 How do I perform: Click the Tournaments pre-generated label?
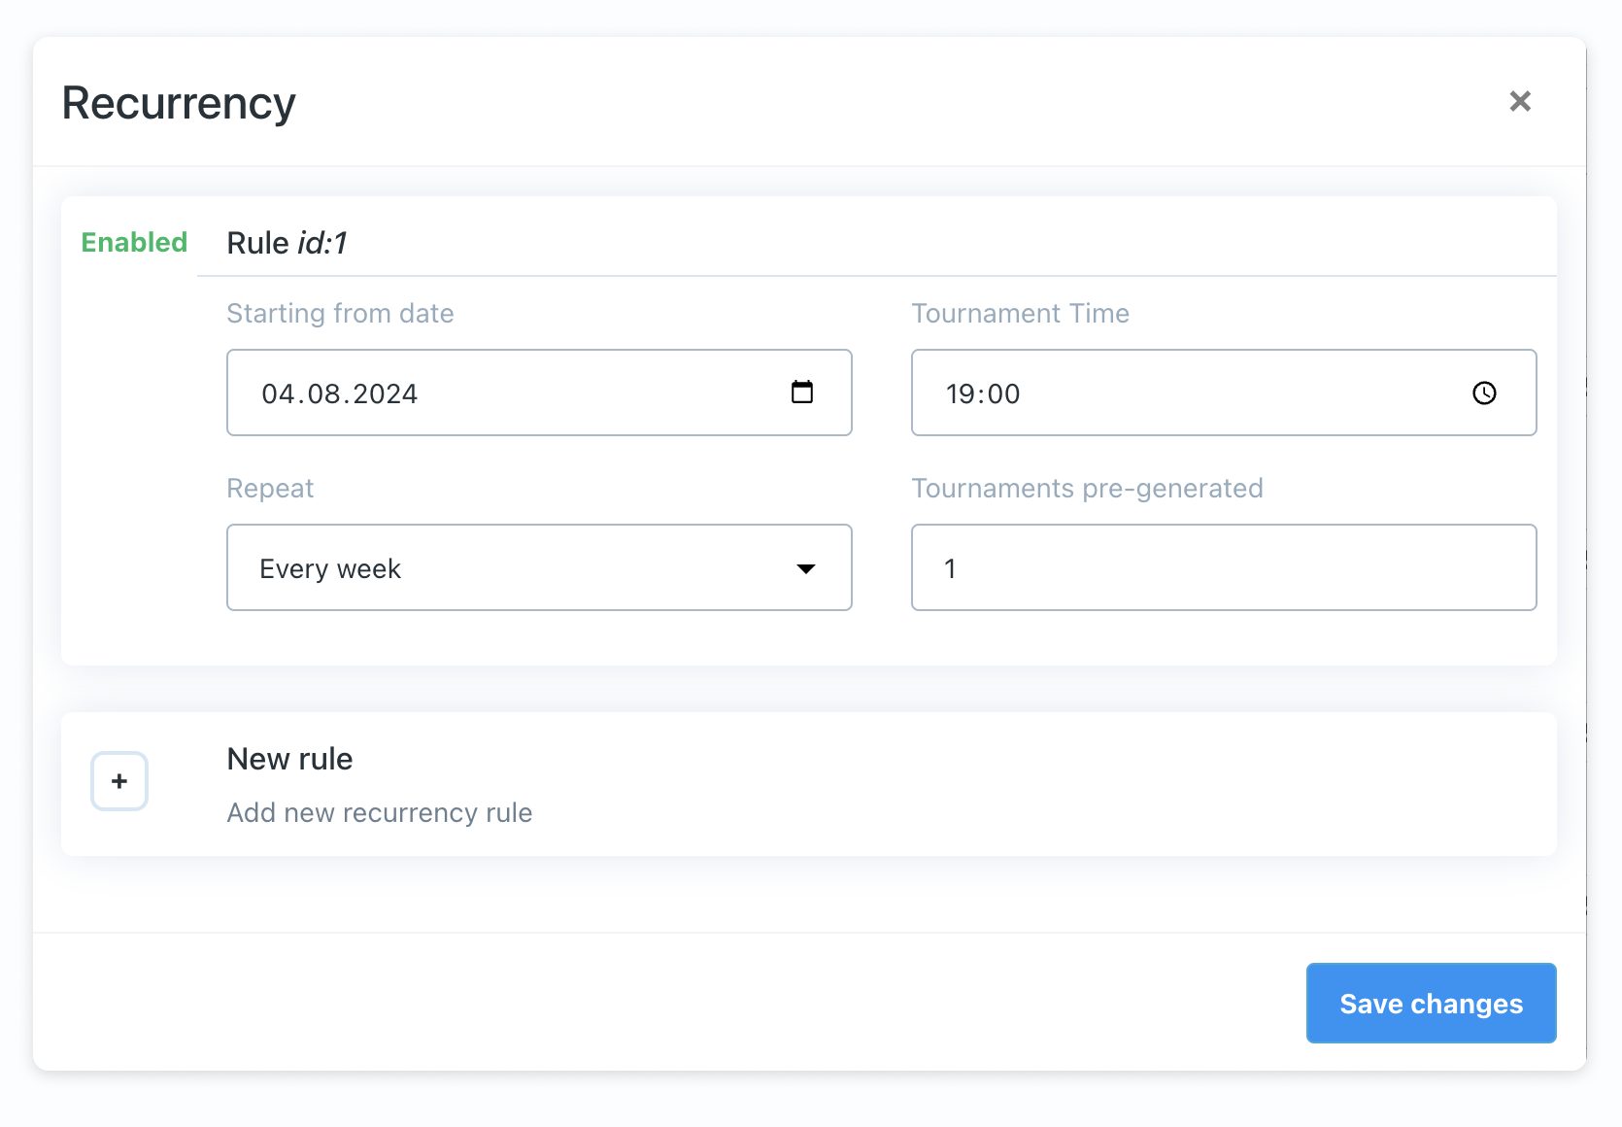pyautogui.click(x=1087, y=488)
